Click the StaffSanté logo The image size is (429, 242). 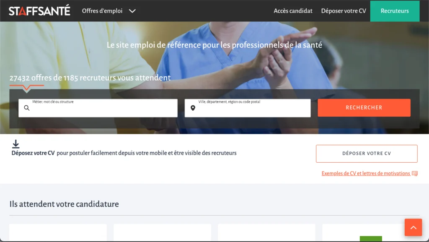[x=39, y=10]
